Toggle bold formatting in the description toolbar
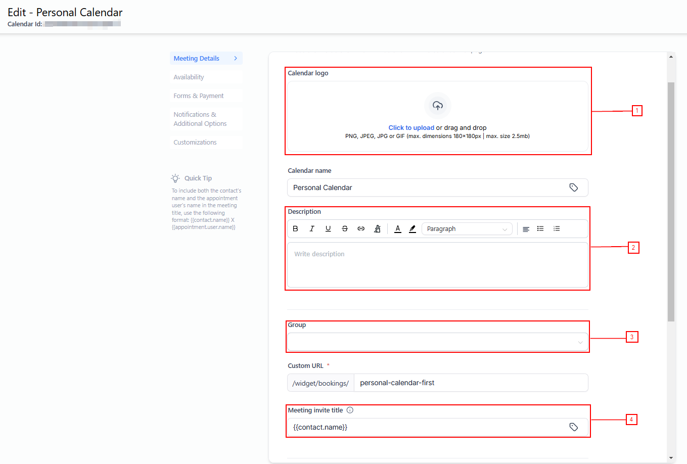687x464 pixels. pos(296,229)
